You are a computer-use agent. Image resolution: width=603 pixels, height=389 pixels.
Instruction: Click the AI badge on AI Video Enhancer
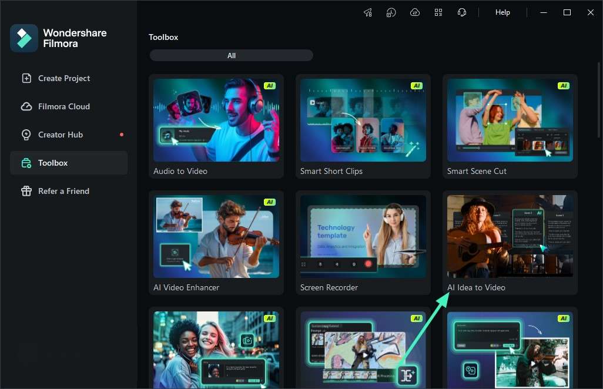coord(270,202)
